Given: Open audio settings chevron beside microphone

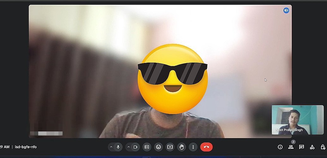Looking at the screenshot, I should pyautogui.click(x=111, y=147).
